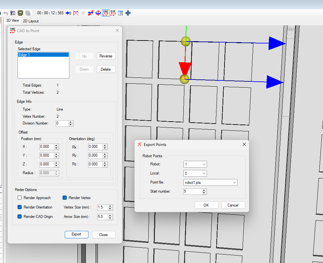Click the greyed scattered points toolbar icon

[x=83, y=13]
